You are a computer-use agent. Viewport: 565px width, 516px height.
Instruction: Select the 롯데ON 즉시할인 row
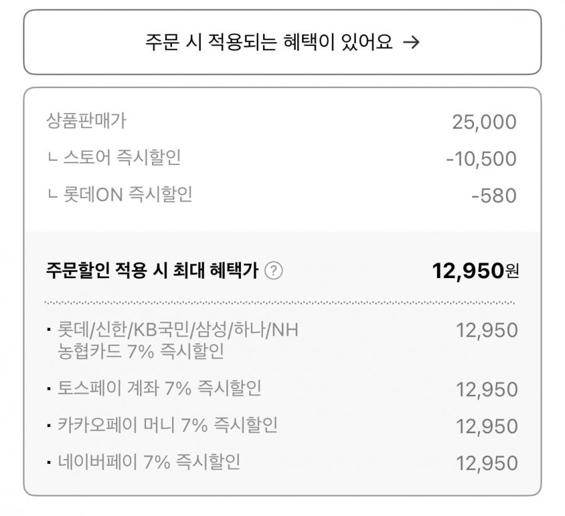coord(282,195)
